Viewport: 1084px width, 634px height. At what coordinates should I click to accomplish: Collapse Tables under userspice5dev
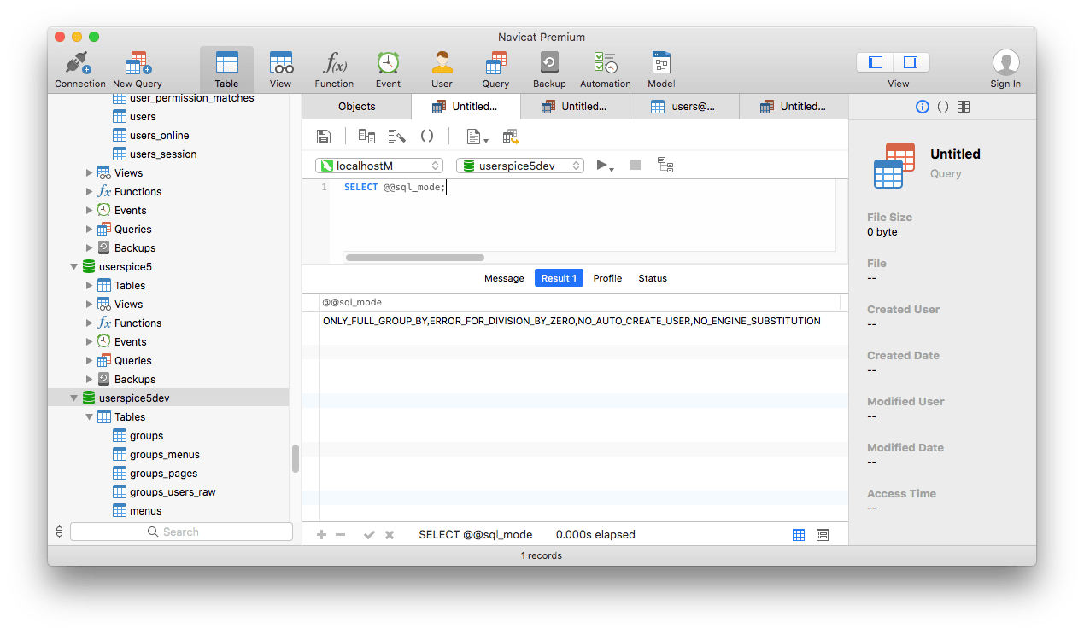coord(89,417)
